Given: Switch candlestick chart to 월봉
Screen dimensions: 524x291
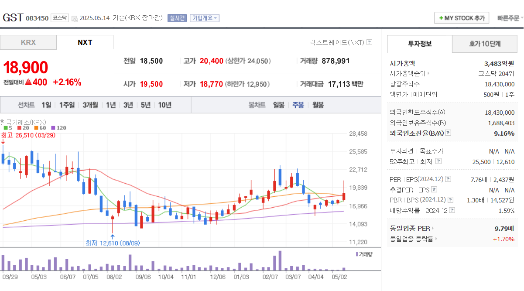Looking at the screenshot, I should 318,105.
